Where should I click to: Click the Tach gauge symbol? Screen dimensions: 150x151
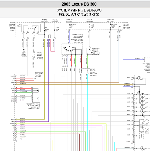click(147, 130)
